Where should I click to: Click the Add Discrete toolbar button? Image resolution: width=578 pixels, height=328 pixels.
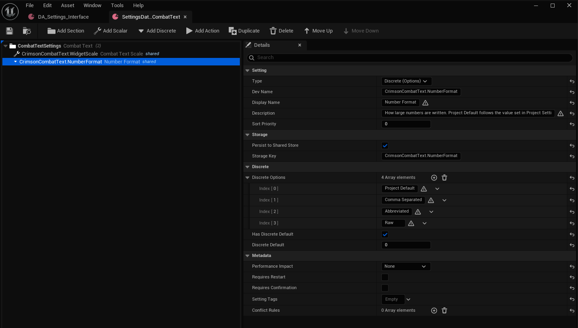point(157,31)
